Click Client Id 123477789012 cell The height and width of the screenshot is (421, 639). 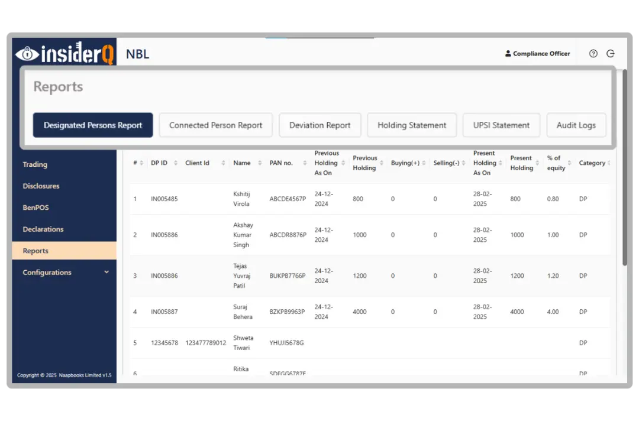coord(205,343)
